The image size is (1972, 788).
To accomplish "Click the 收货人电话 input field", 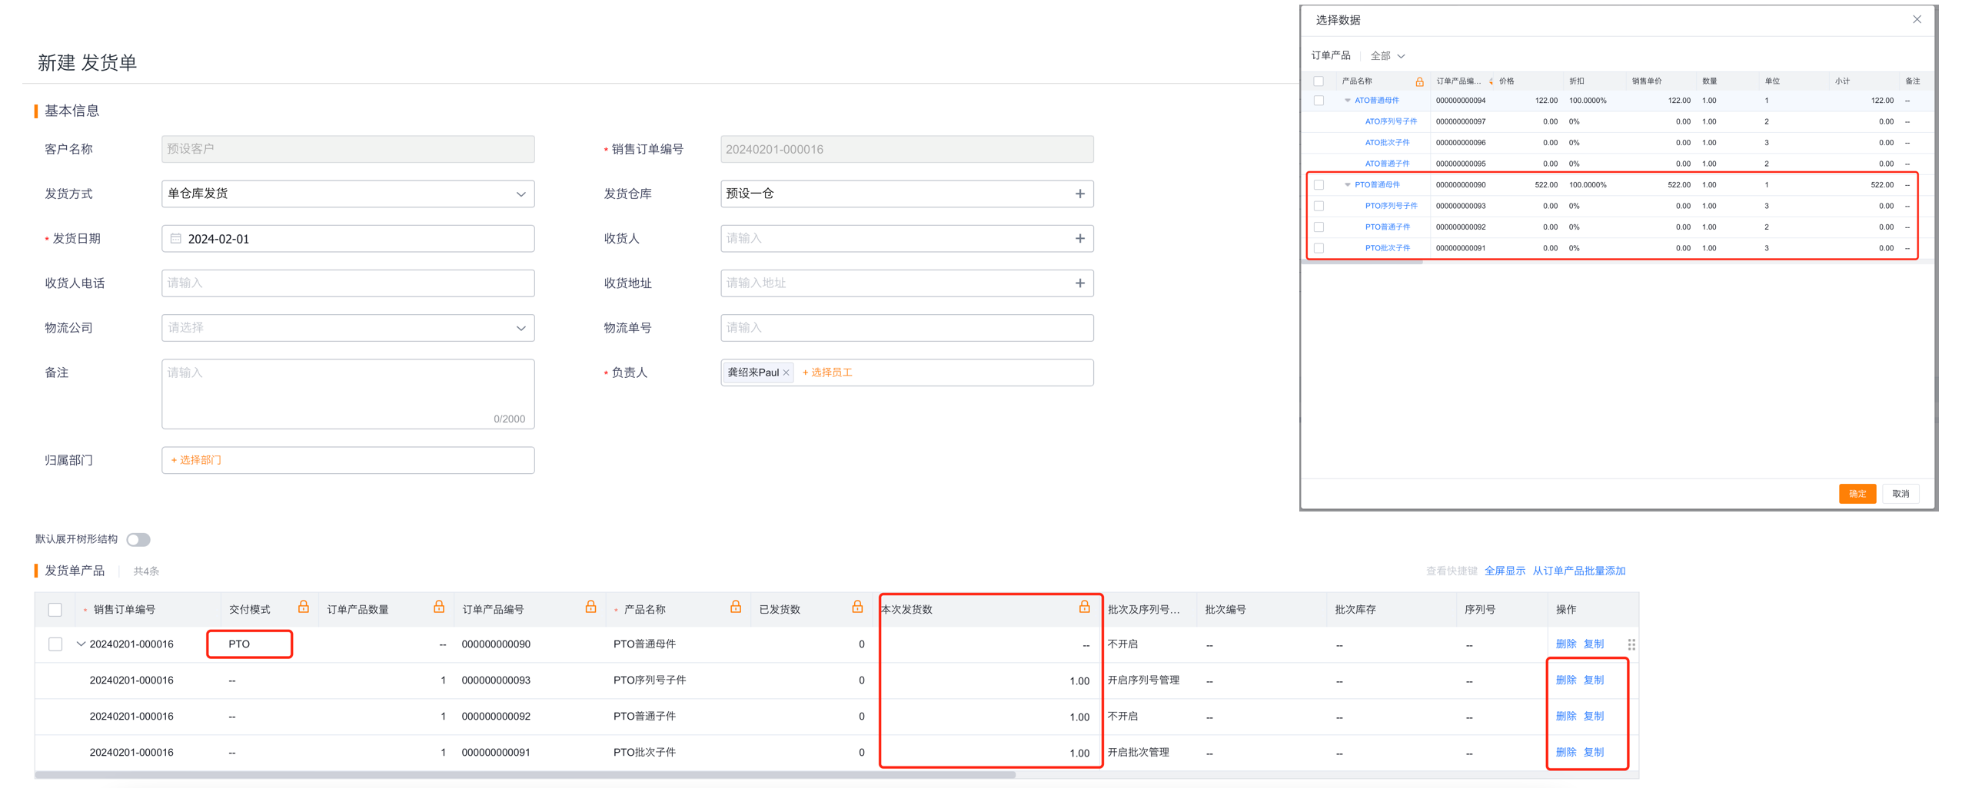I will click(x=348, y=283).
